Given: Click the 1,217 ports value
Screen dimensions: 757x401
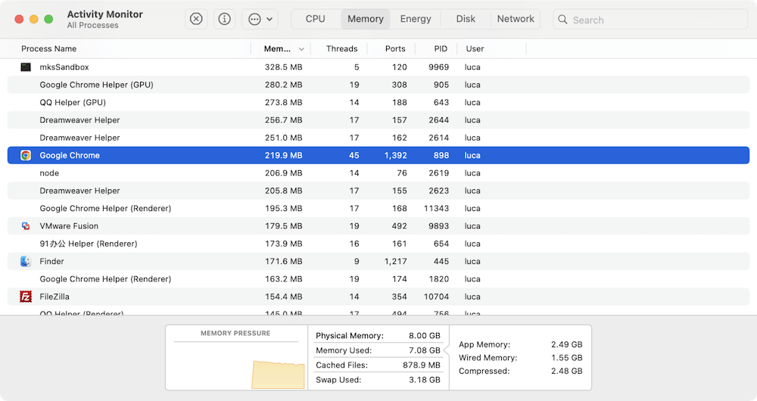Looking at the screenshot, I should tap(395, 261).
